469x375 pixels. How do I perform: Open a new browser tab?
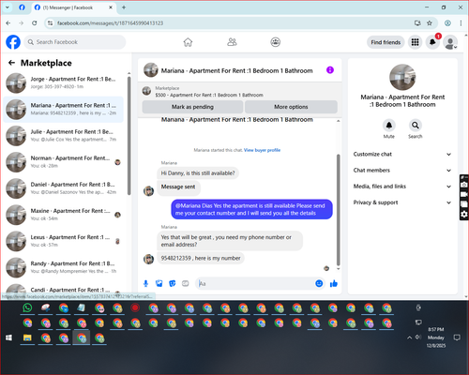click(x=124, y=7)
